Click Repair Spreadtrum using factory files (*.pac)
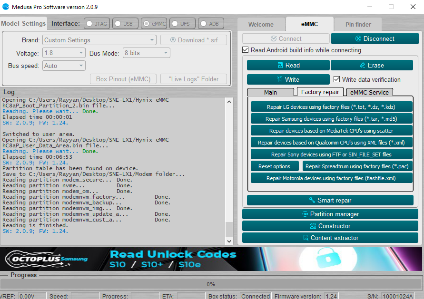 coord(357,166)
